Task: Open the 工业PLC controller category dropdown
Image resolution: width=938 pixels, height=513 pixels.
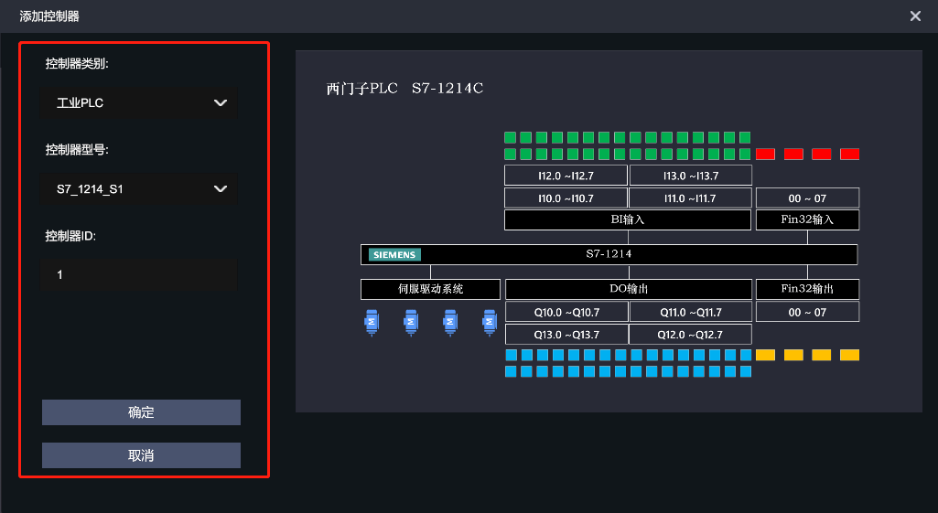Action: coord(139,102)
